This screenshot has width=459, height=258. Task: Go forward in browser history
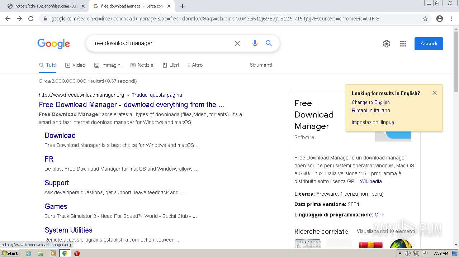click(19, 19)
